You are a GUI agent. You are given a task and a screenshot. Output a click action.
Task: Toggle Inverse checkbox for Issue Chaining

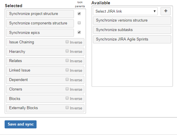pos(67,42)
